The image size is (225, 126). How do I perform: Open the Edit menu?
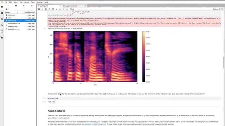(11, 2)
